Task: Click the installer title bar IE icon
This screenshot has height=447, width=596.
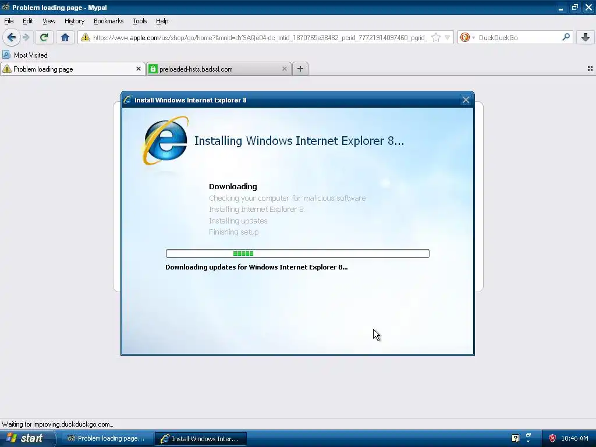Action: (x=127, y=100)
